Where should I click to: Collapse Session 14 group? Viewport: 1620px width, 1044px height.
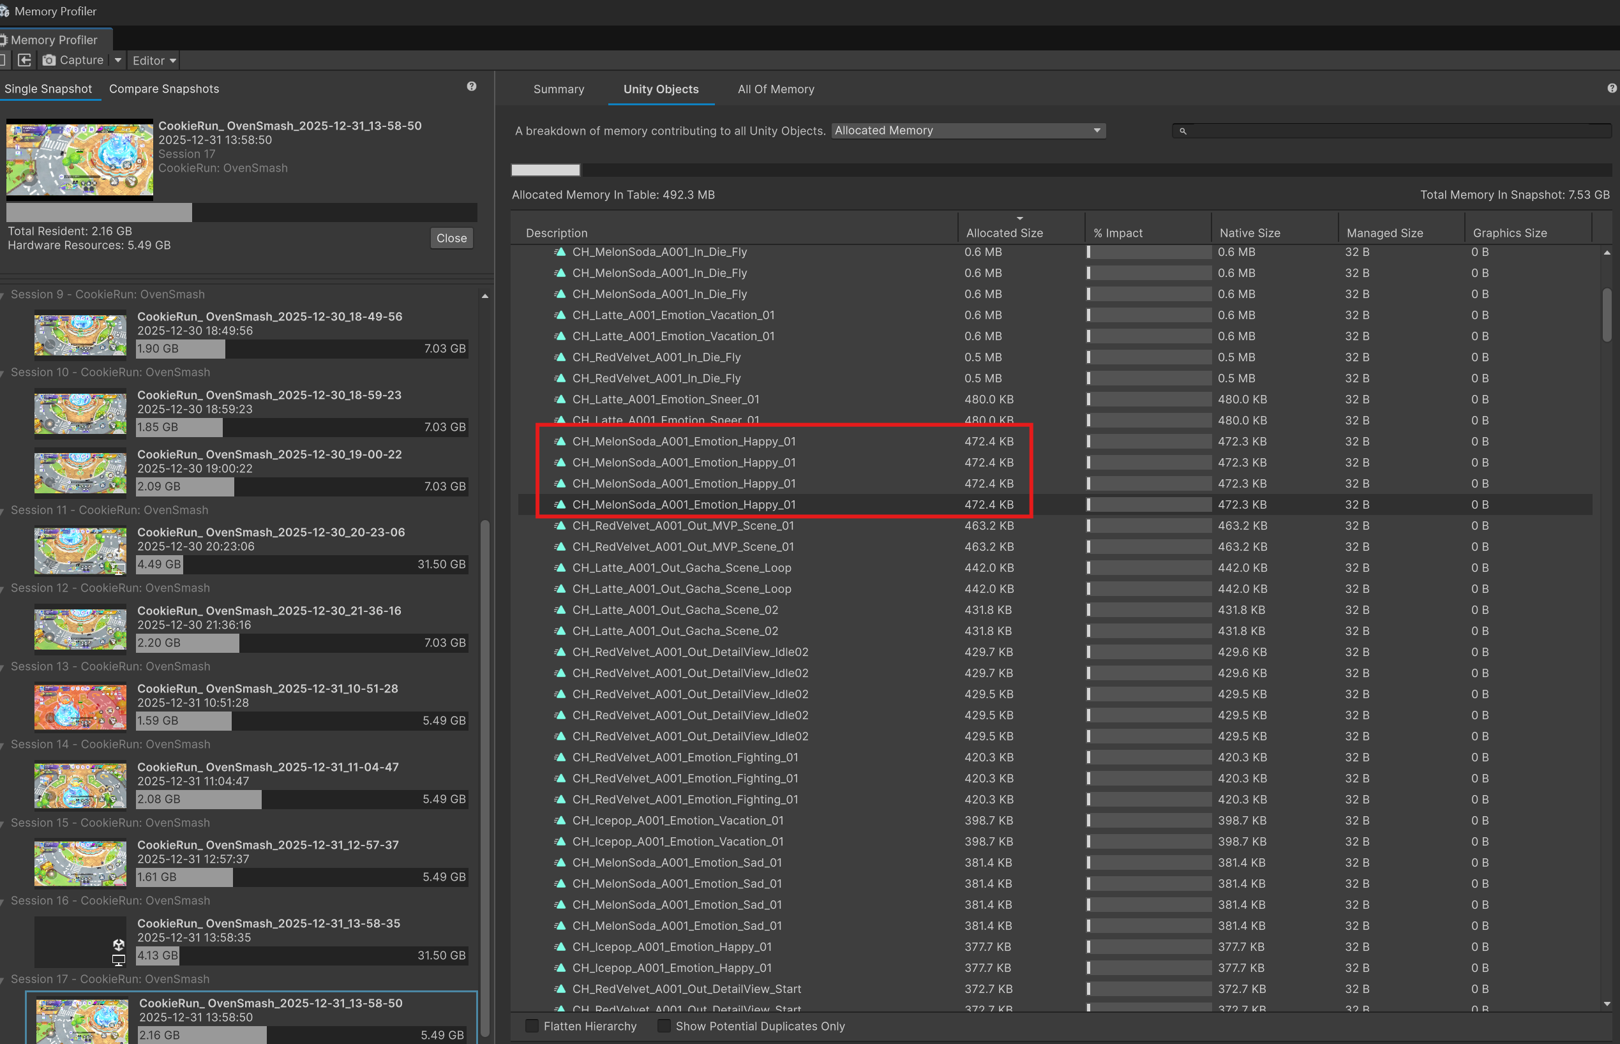[x=3, y=745]
